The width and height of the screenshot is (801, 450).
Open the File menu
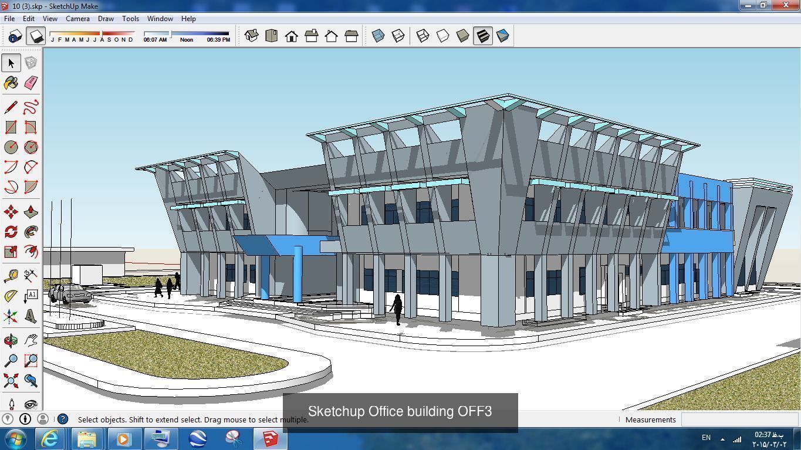pos(9,19)
